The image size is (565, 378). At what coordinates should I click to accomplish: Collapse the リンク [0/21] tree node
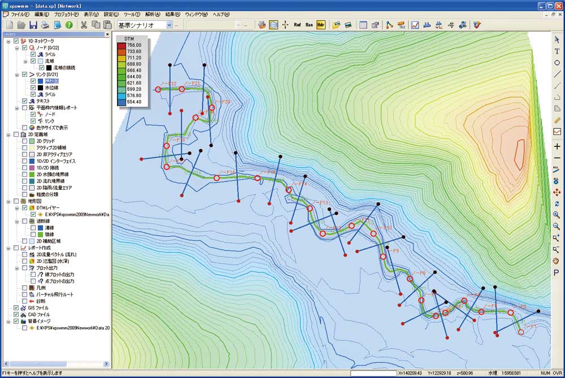16,75
